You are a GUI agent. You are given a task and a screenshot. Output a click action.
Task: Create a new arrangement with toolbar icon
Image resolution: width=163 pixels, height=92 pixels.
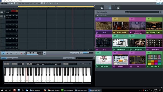click(9, 3)
